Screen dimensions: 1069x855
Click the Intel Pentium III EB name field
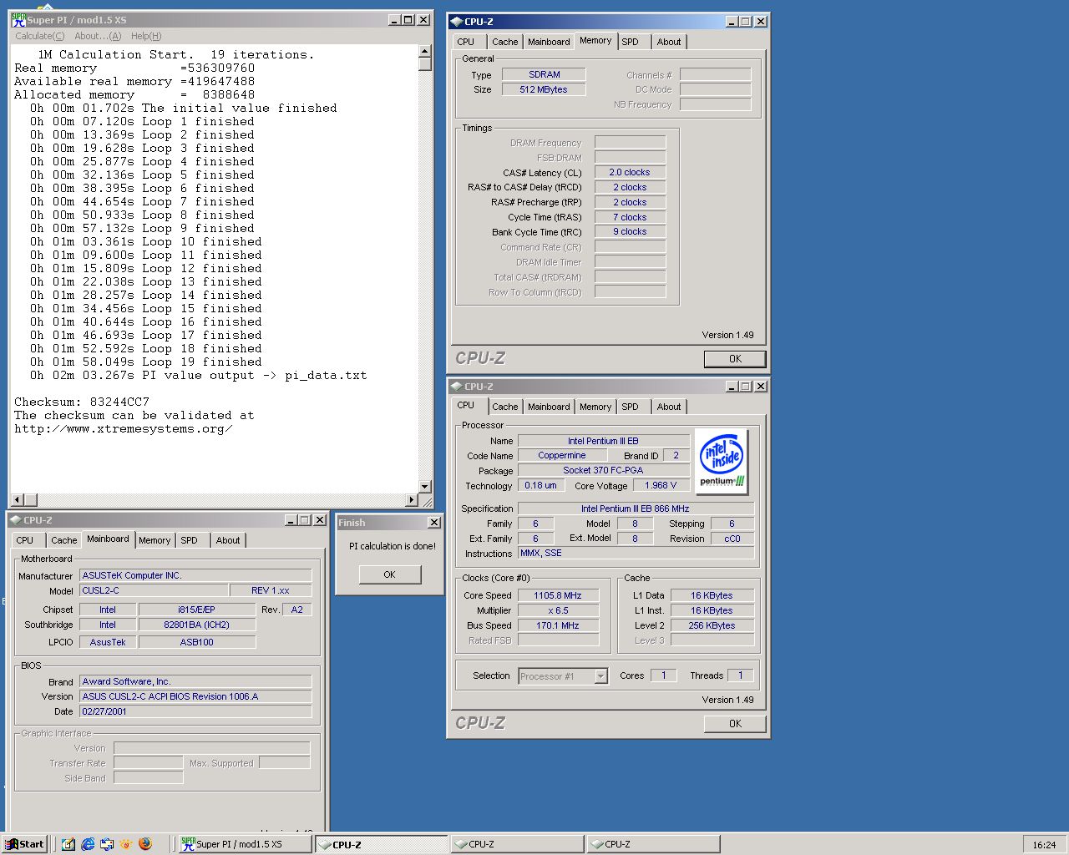click(603, 441)
